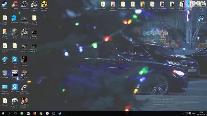The width and height of the screenshot is (207, 116).
Task: Launch the Arma 3 shortcut
Action: click(15, 74)
